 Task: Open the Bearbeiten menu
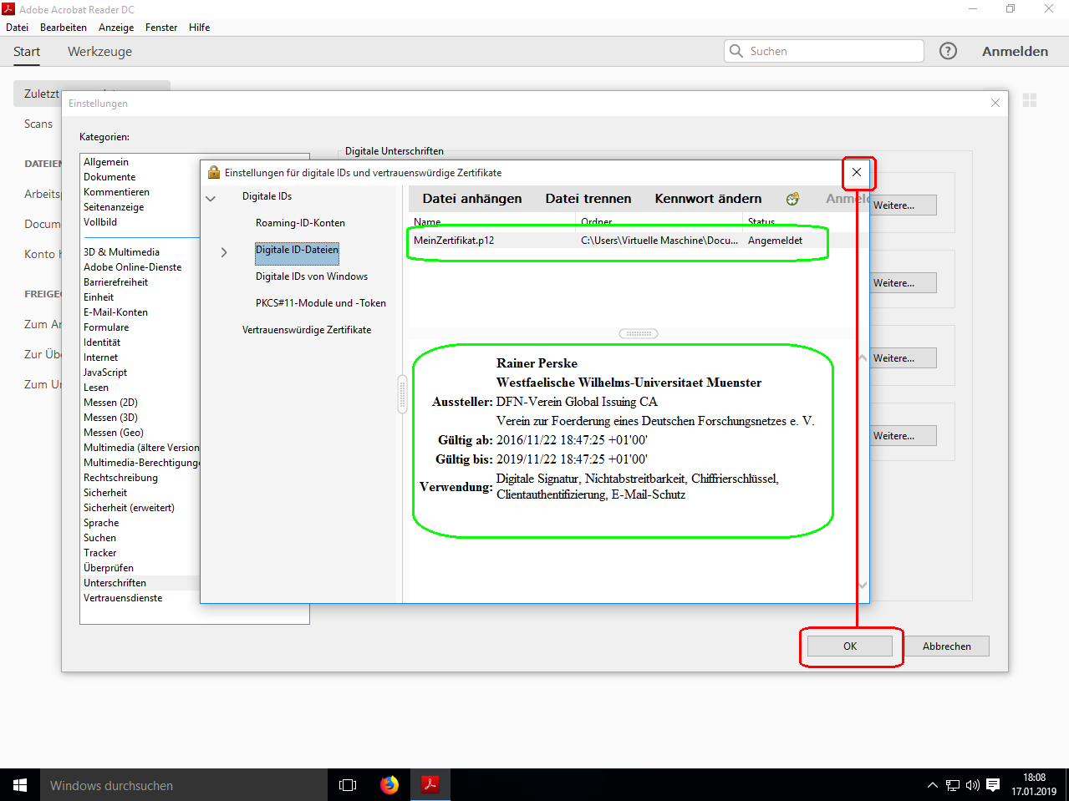click(64, 28)
